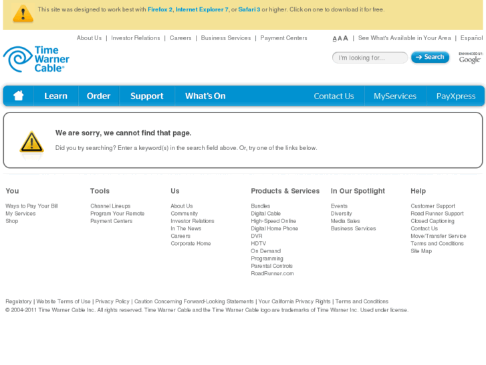
Task: Open On Demand
Action: pyautogui.click(x=265, y=250)
